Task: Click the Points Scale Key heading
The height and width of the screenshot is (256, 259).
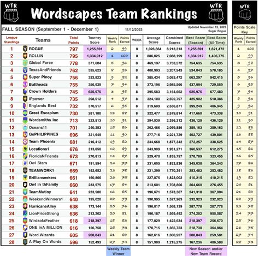Action: tap(245, 29)
